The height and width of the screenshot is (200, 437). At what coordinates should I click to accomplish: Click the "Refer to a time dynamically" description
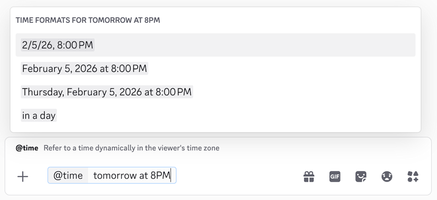pos(131,148)
